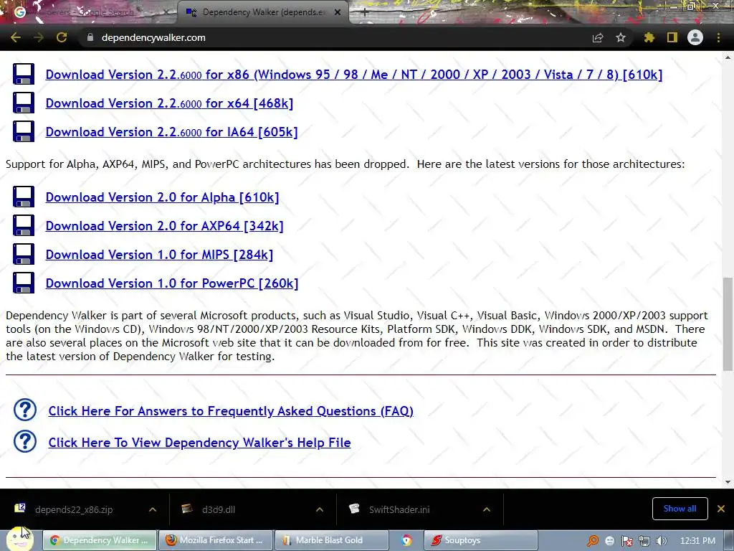Open the depends22_x86.zip downloaded file
This screenshot has width=734, height=551.
point(74,509)
